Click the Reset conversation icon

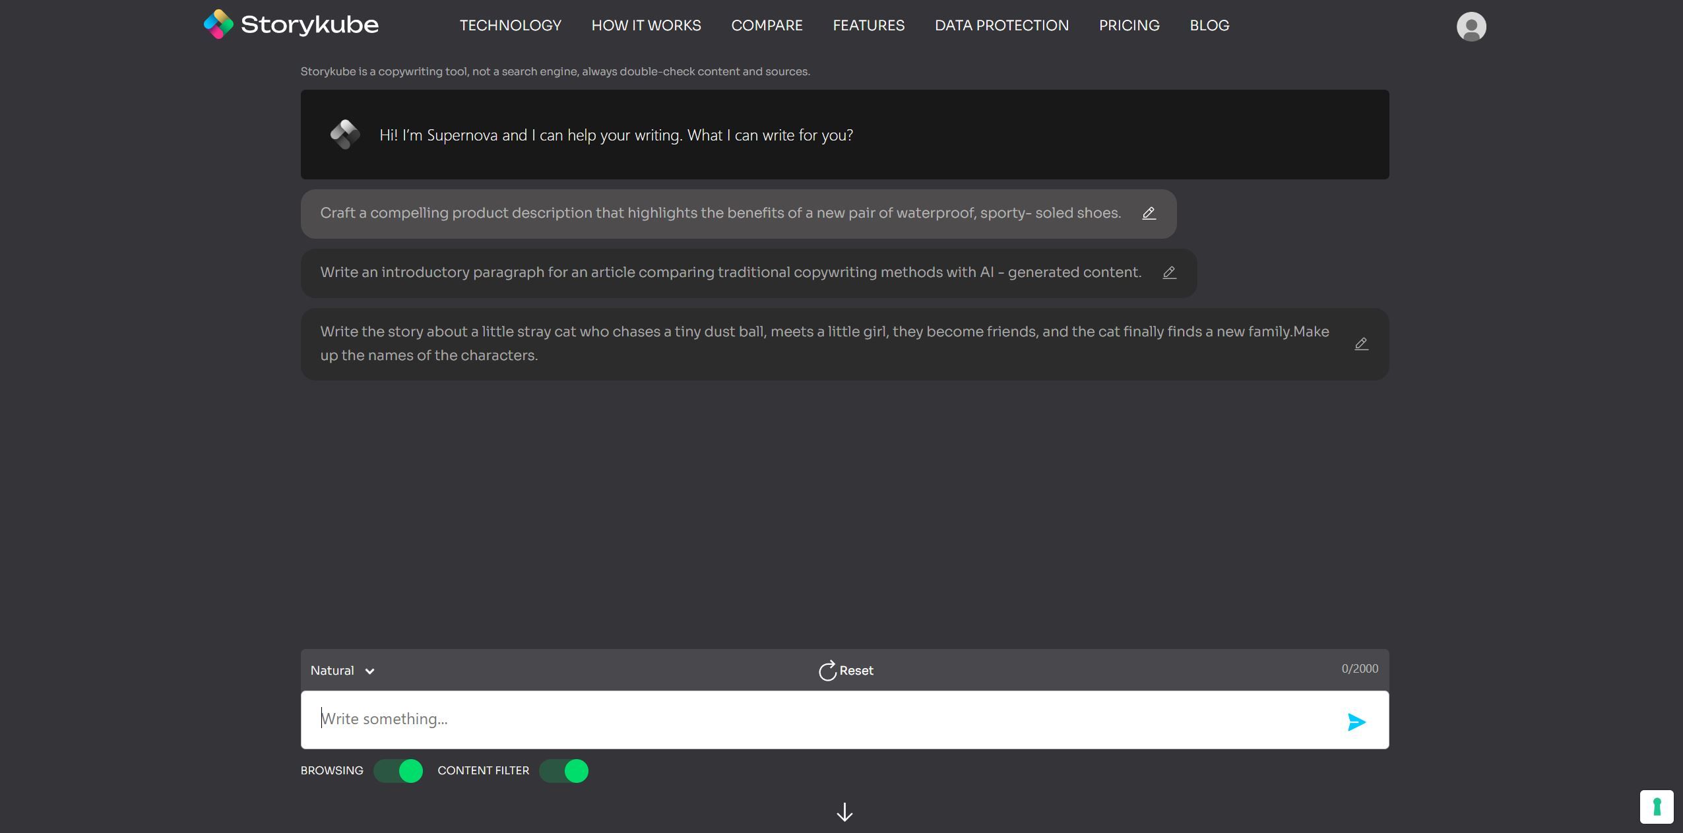point(827,669)
